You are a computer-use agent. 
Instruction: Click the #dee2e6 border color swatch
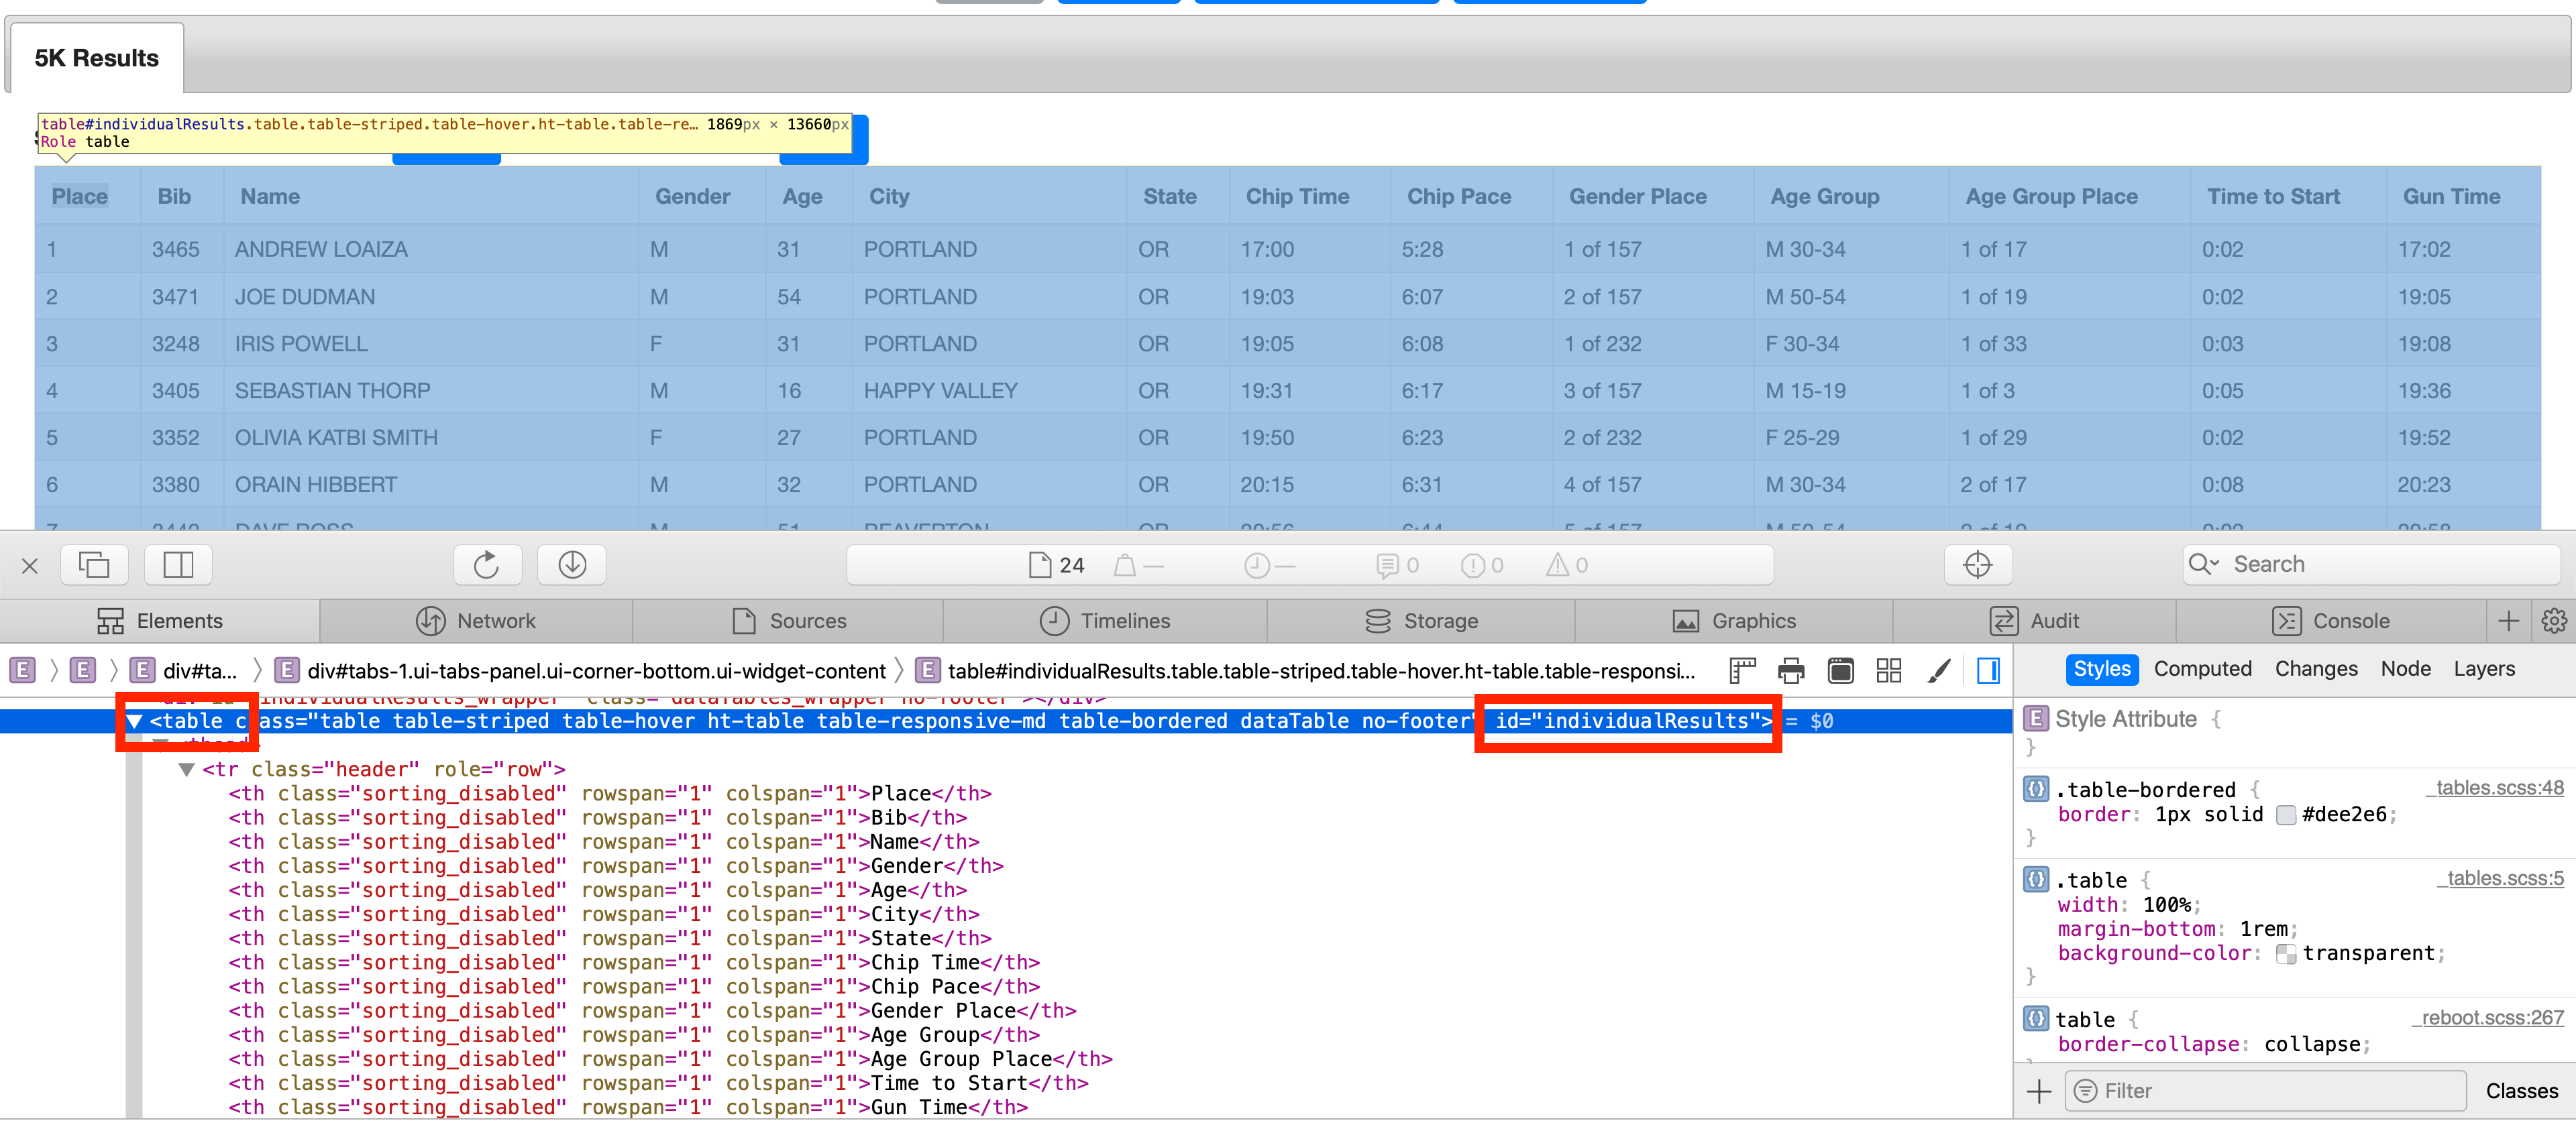pyautogui.click(x=2285, y=815)
